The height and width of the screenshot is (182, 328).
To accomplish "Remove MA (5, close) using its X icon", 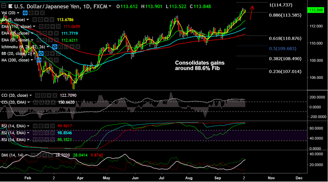I will click(x=52, y=20).
